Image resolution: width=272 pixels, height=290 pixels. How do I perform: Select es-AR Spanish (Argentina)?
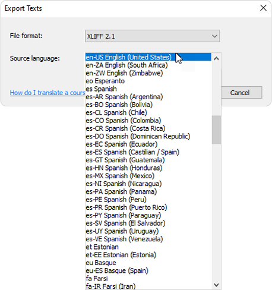point(148,97)
